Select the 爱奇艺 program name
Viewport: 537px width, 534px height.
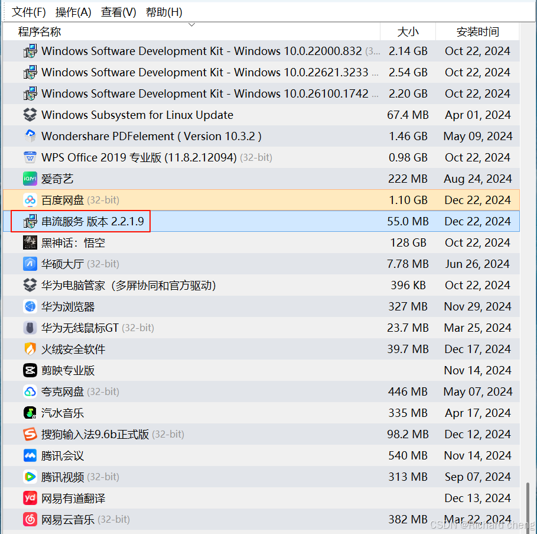pos(57,179)
